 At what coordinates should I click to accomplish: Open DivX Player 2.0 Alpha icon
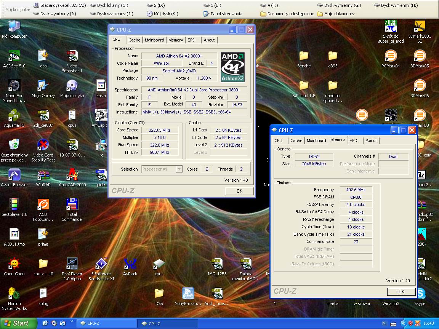(x=72, y=269)
